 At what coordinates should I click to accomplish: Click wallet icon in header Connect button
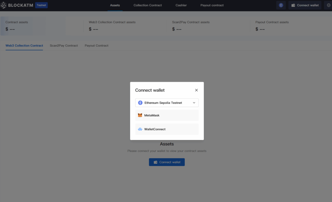click(293, 5)
